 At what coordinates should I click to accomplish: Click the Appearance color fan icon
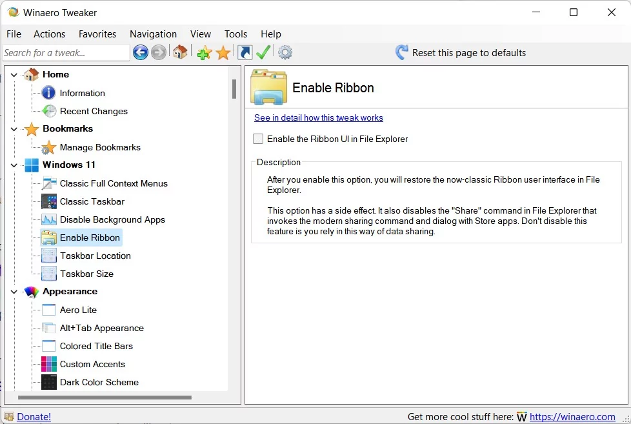pos(32,292)
